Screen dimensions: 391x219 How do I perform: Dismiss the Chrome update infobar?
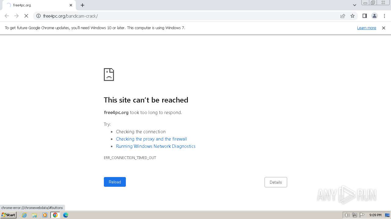pyautogui.click(x=384, y=28)
